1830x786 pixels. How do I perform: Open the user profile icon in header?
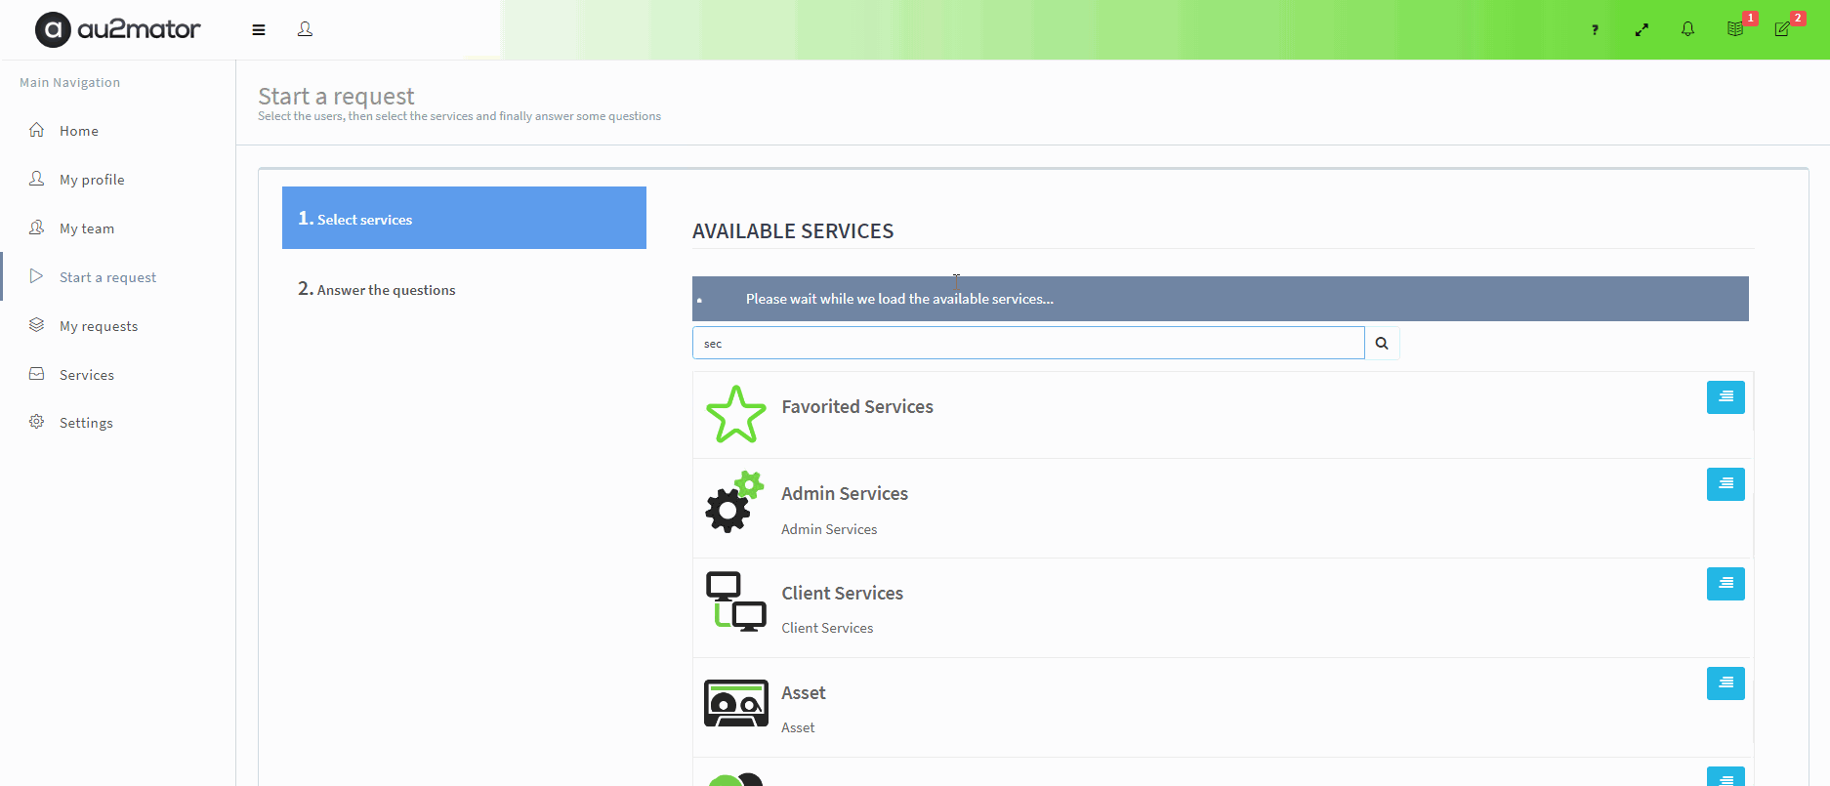pos(305,29)
